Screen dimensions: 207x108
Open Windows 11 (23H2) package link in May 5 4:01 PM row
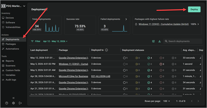click(73, 64)
